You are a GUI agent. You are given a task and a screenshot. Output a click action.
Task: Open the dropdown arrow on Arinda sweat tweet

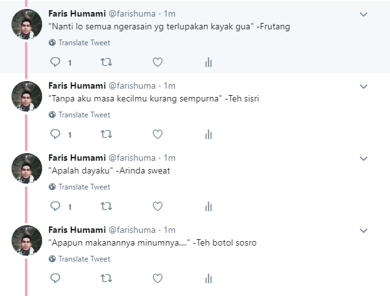pos(364,158)
